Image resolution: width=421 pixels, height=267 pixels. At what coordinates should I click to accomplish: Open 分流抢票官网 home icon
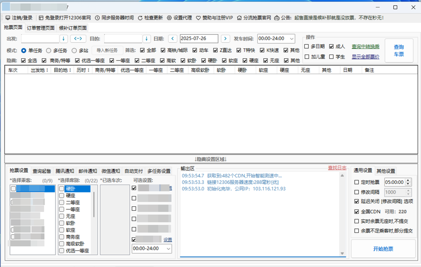pyautogui.click(x=239, y=18)
